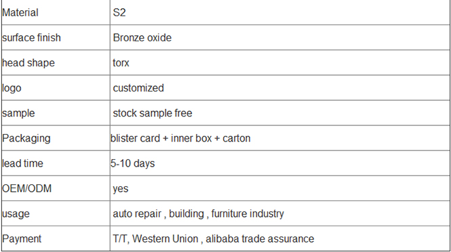Click the lead time label
The width and height of the screenshot is (451, 252).
[x=22, y=163]
